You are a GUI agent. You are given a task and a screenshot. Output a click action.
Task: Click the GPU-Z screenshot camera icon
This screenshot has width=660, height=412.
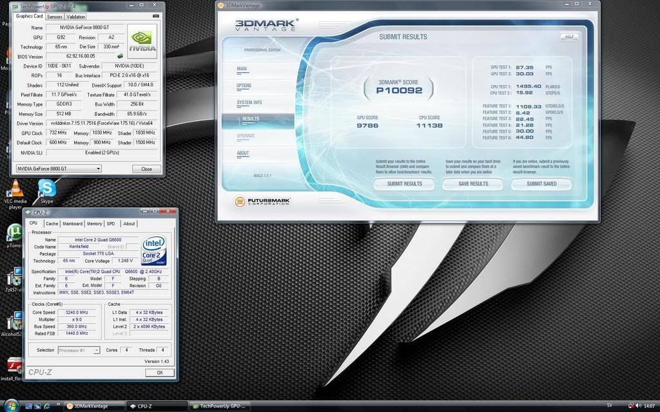[155, 16]
